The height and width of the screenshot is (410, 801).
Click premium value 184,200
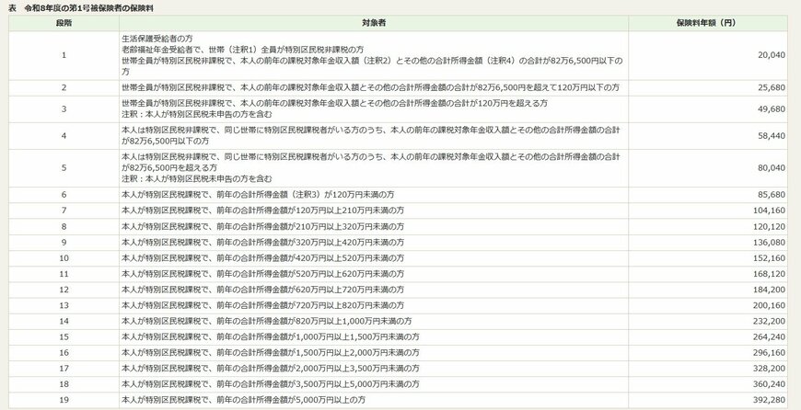[770, 290]
